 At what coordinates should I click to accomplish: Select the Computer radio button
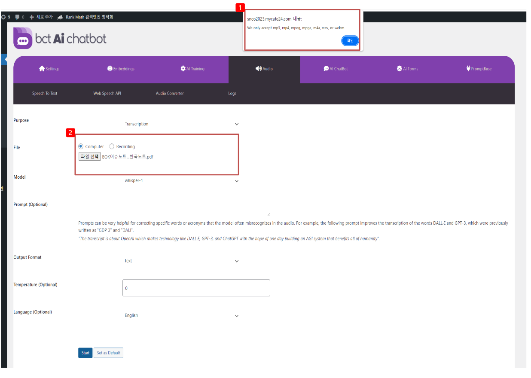pyautogui.click(x=81, y=146)
